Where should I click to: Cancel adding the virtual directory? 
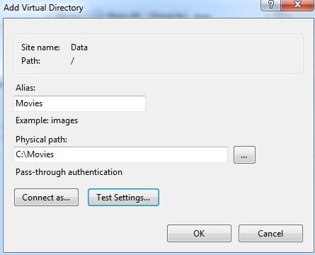[x=270, y=234]
